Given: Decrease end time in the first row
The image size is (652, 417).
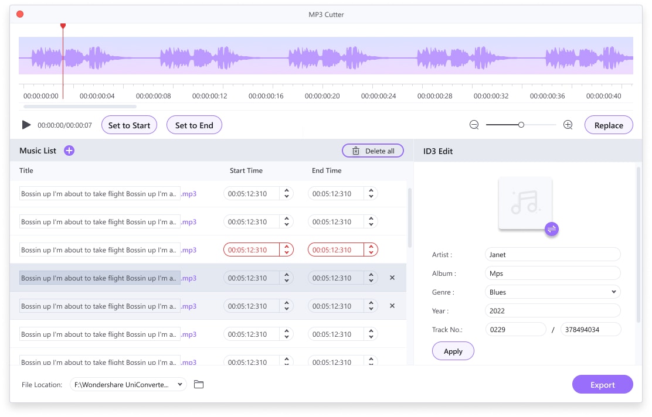Looking at the screenshot, I should (x=371, y=197).
